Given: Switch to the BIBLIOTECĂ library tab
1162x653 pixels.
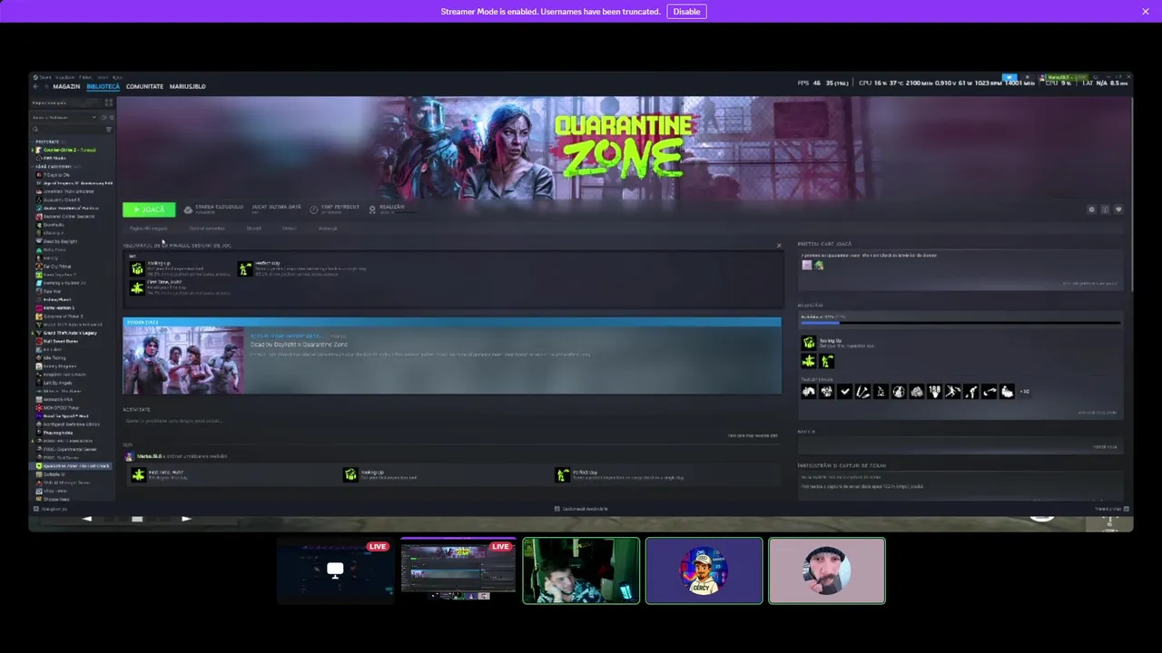Looking at the screenshot, I should pos(103,86).
